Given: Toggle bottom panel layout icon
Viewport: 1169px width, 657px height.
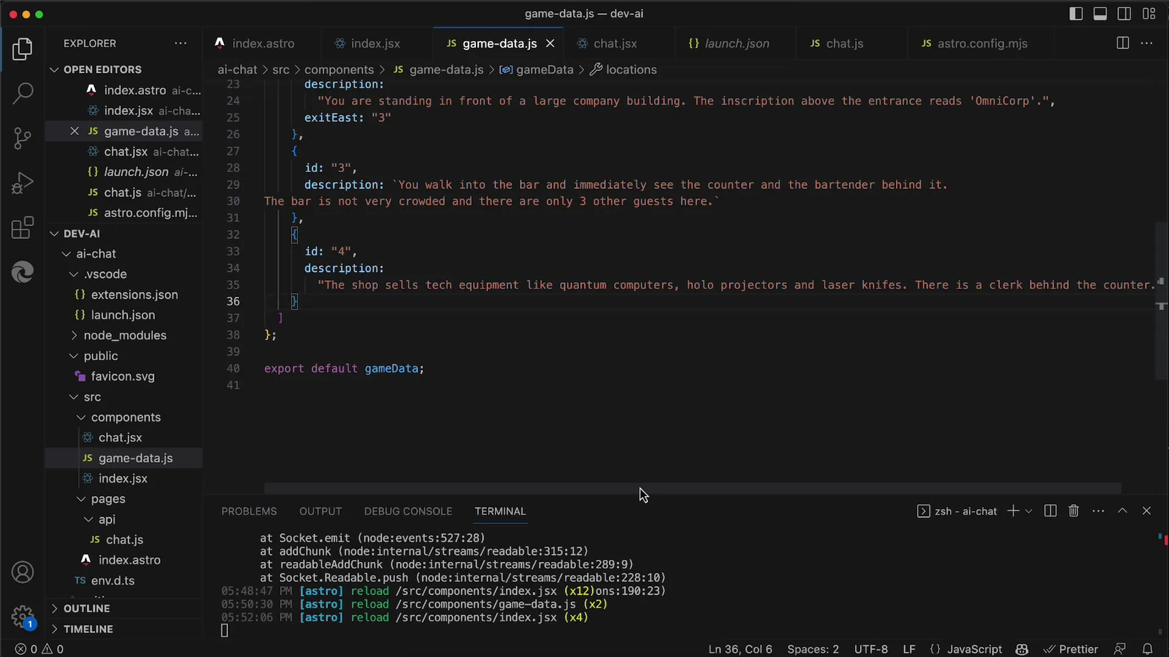Looking at the screenshot, I should point(1100,13).
